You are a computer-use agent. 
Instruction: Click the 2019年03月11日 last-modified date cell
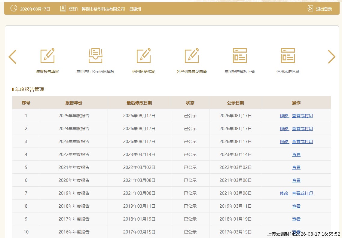tap(139, 206)
